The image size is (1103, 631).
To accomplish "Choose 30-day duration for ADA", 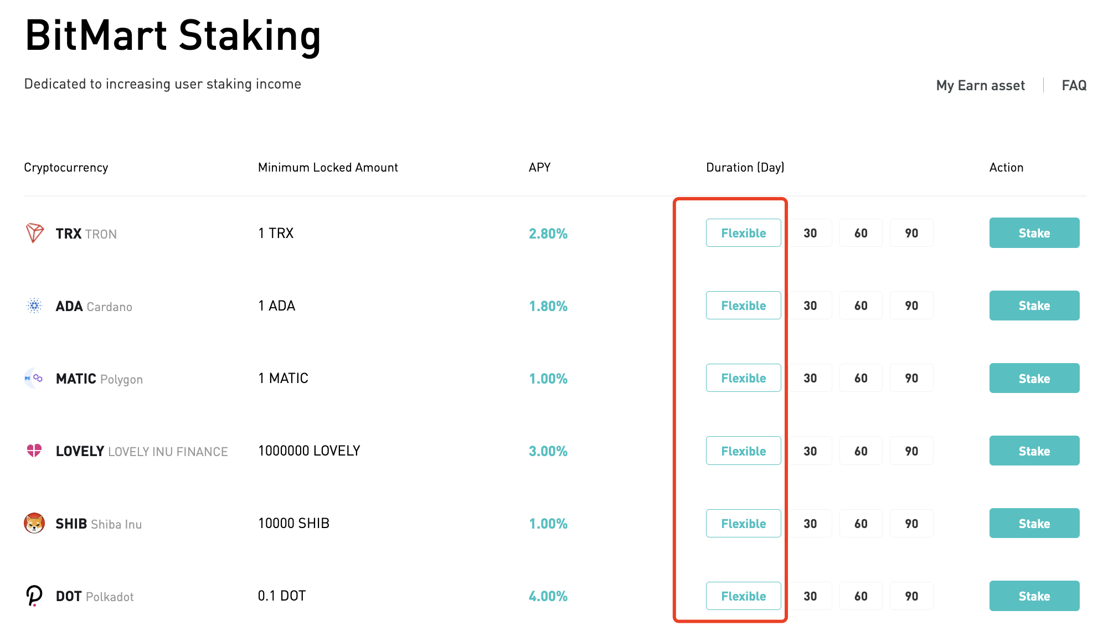I will click(810, 306).
